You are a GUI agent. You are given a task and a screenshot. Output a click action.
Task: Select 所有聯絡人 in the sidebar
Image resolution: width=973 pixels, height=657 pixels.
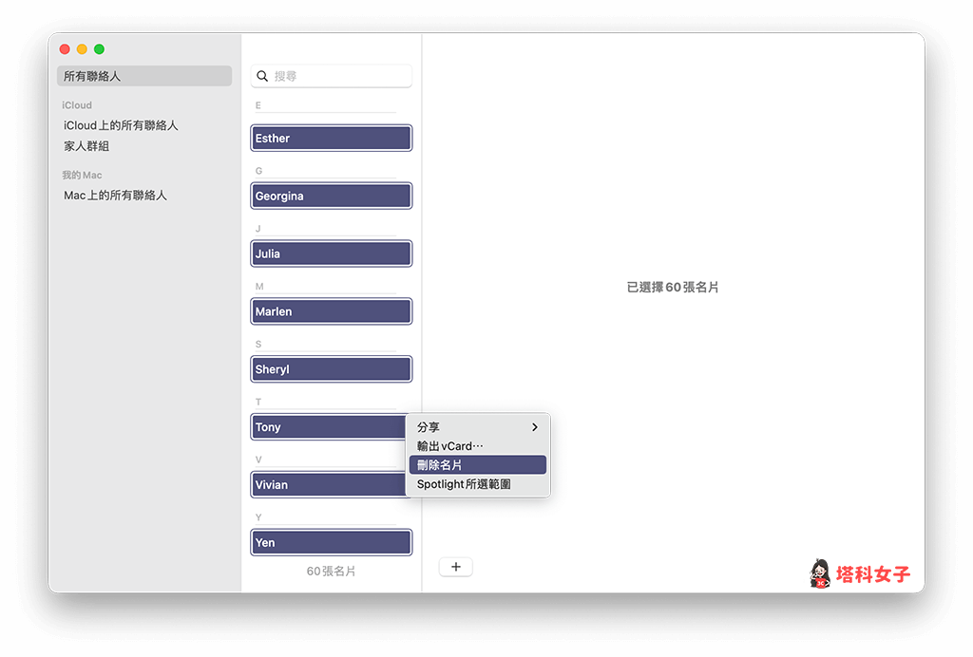coord(144,76)
